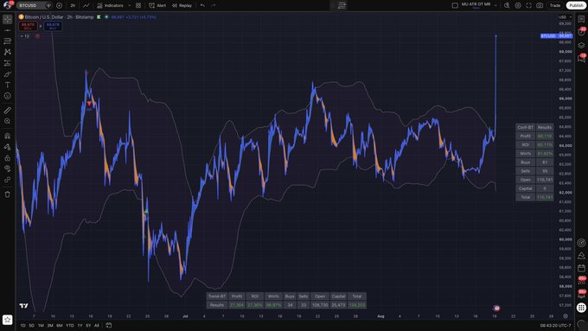Select the crosshair cursor tool

8,19
